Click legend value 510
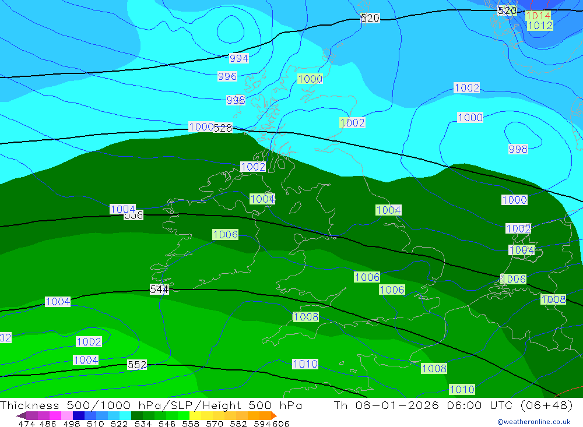 [95, 424]
